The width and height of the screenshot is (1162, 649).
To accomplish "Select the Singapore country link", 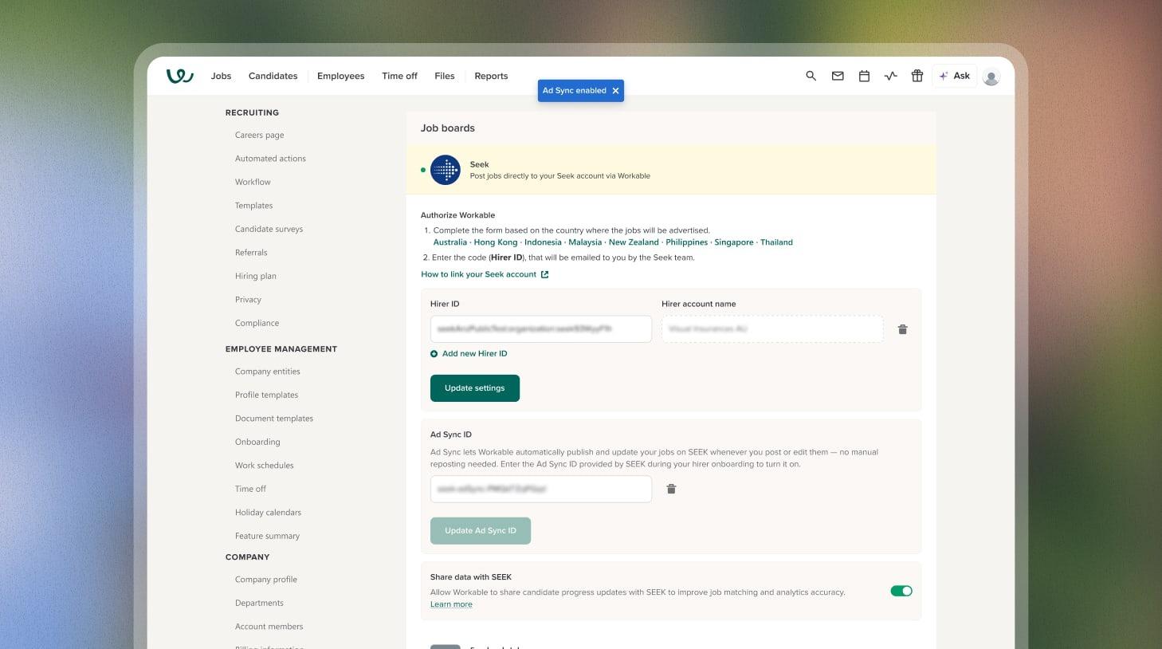I will point(734,242).
